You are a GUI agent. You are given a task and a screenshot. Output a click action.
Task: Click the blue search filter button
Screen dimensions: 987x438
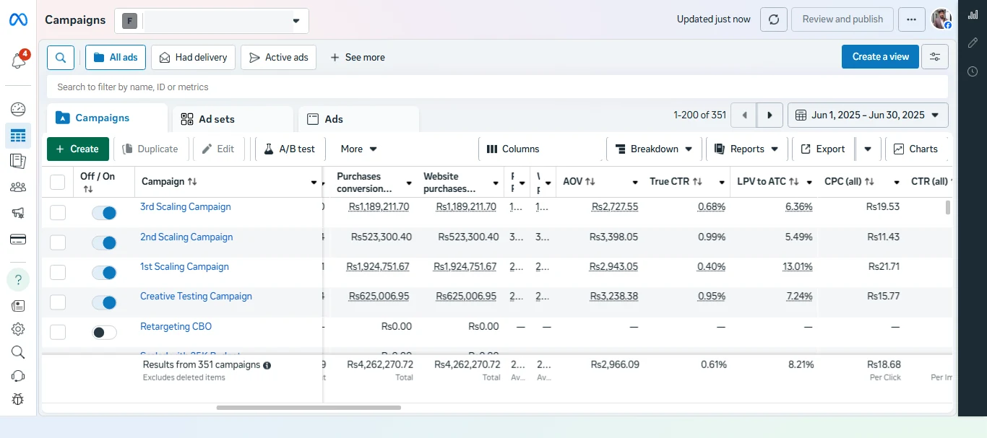61,57
